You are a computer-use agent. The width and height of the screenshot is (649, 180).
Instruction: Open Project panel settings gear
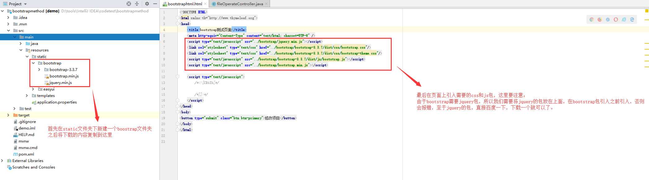(147, 4)
